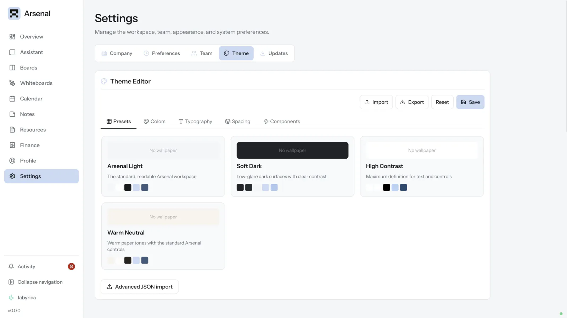Viewport: 567px width, 318px height.
Task: Open the labyrica workspace entry
Action: [41, 298]
